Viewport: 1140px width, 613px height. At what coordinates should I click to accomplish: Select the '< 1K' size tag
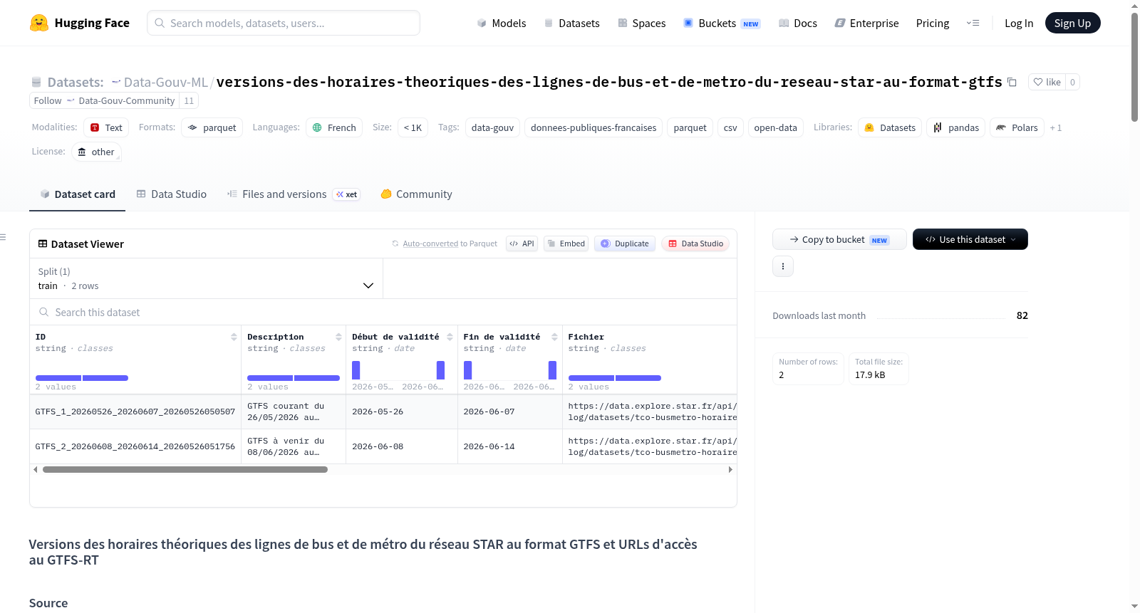pyautogui.click(x=413, y=127)
